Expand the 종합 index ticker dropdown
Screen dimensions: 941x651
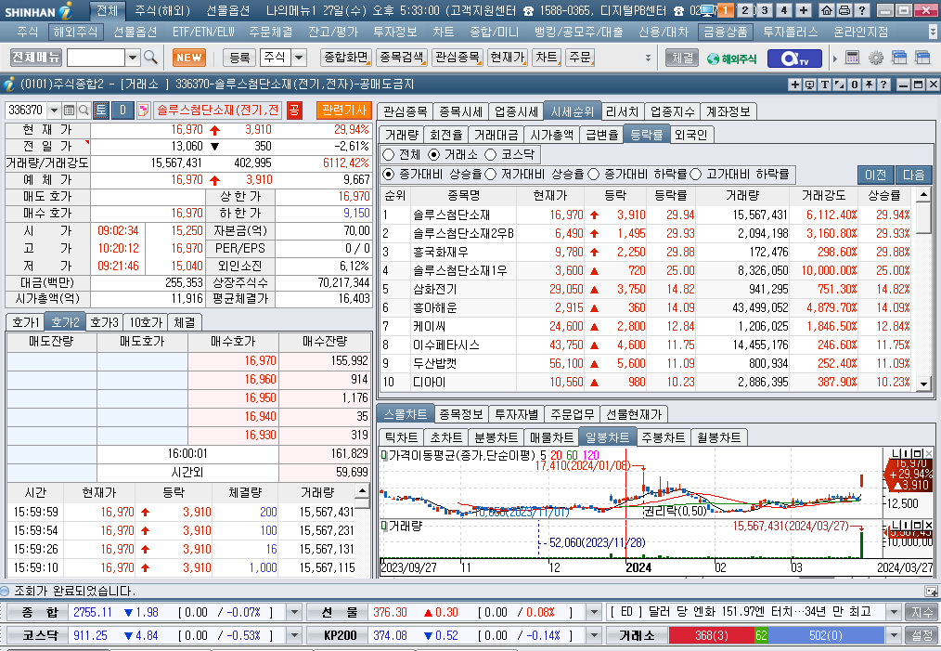[294, 613]
